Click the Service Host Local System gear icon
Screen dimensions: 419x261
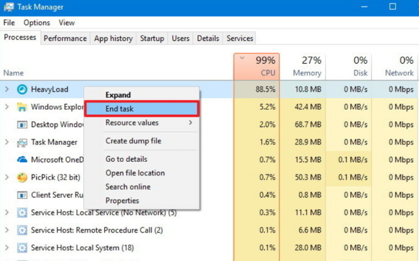click(x=22, y=248)
